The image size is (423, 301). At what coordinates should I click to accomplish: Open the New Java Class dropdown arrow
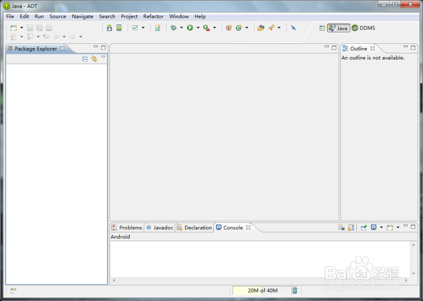point(247,28)
